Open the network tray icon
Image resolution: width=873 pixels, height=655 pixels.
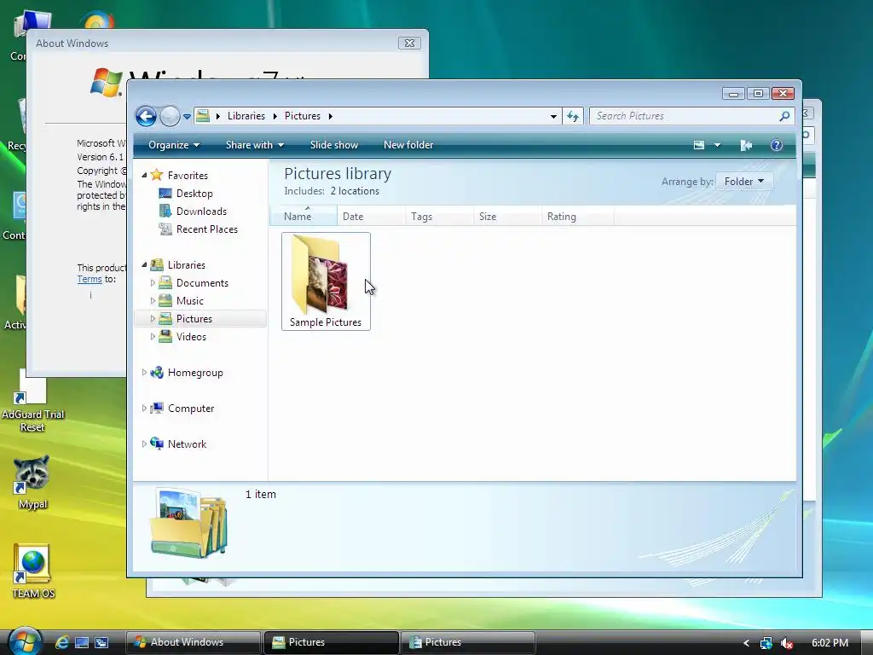766,643
